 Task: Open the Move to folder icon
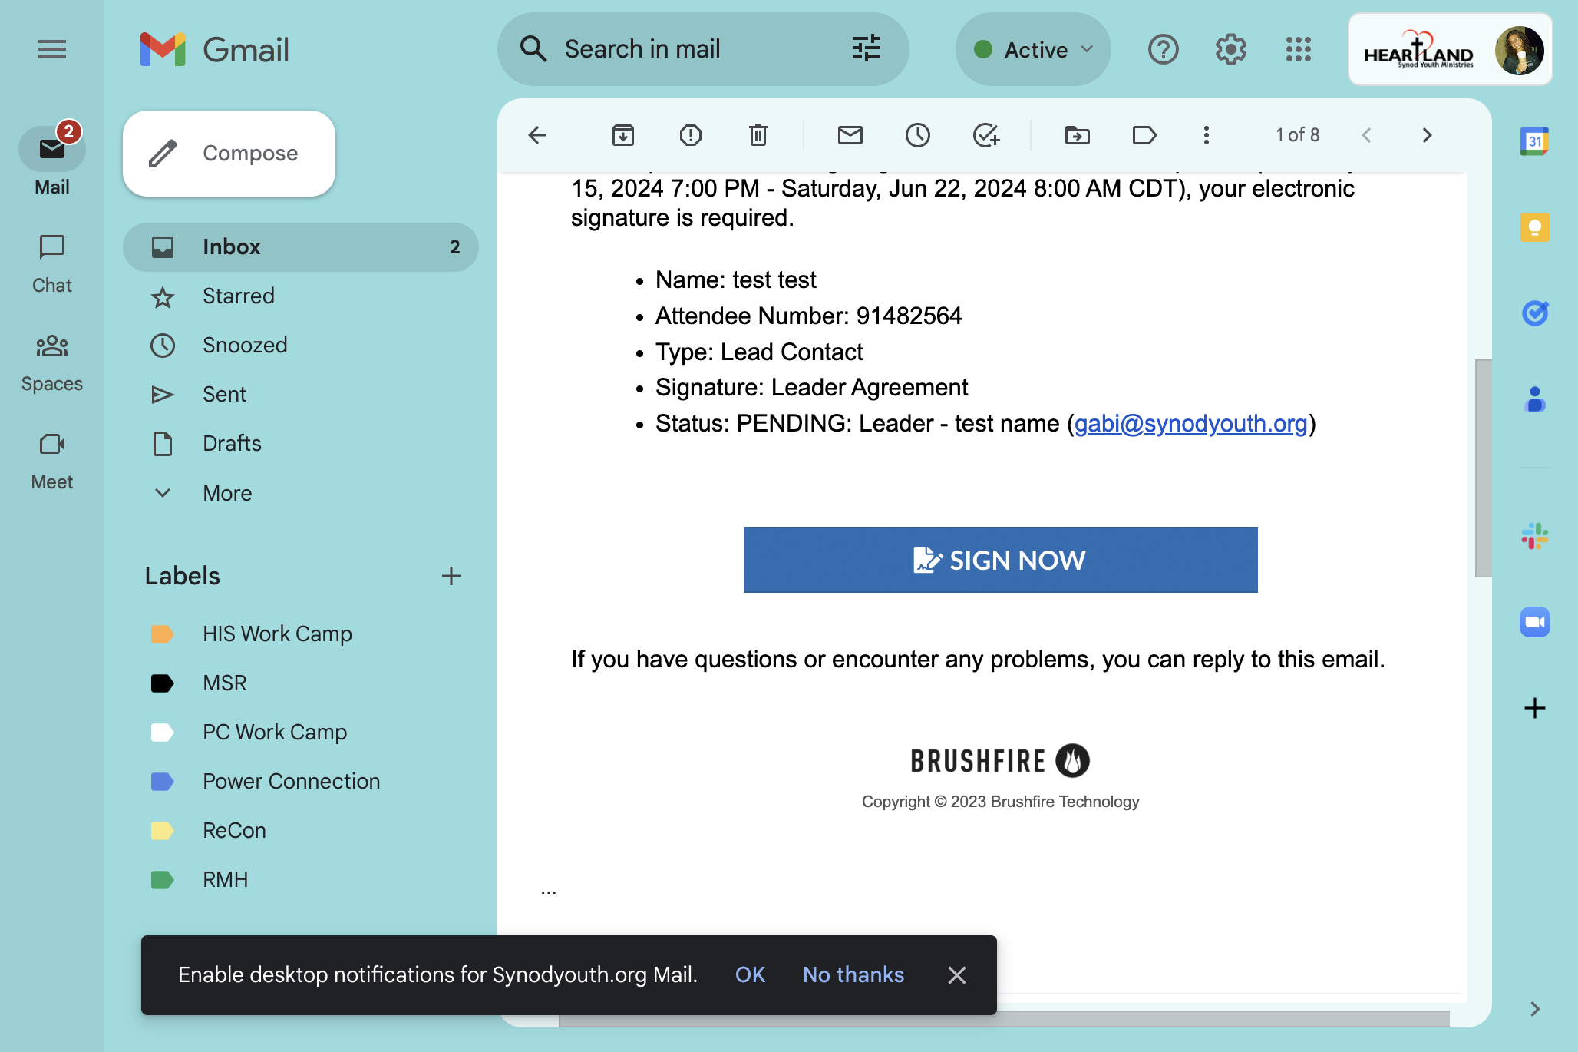pos(1078,135)
